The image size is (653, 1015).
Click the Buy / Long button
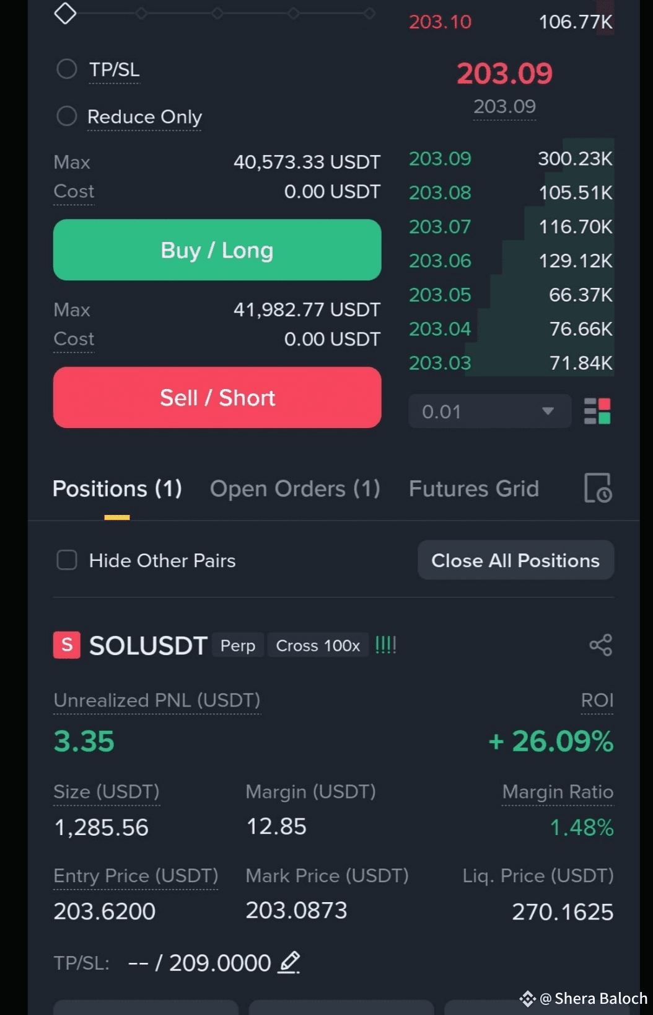[217, 250]
